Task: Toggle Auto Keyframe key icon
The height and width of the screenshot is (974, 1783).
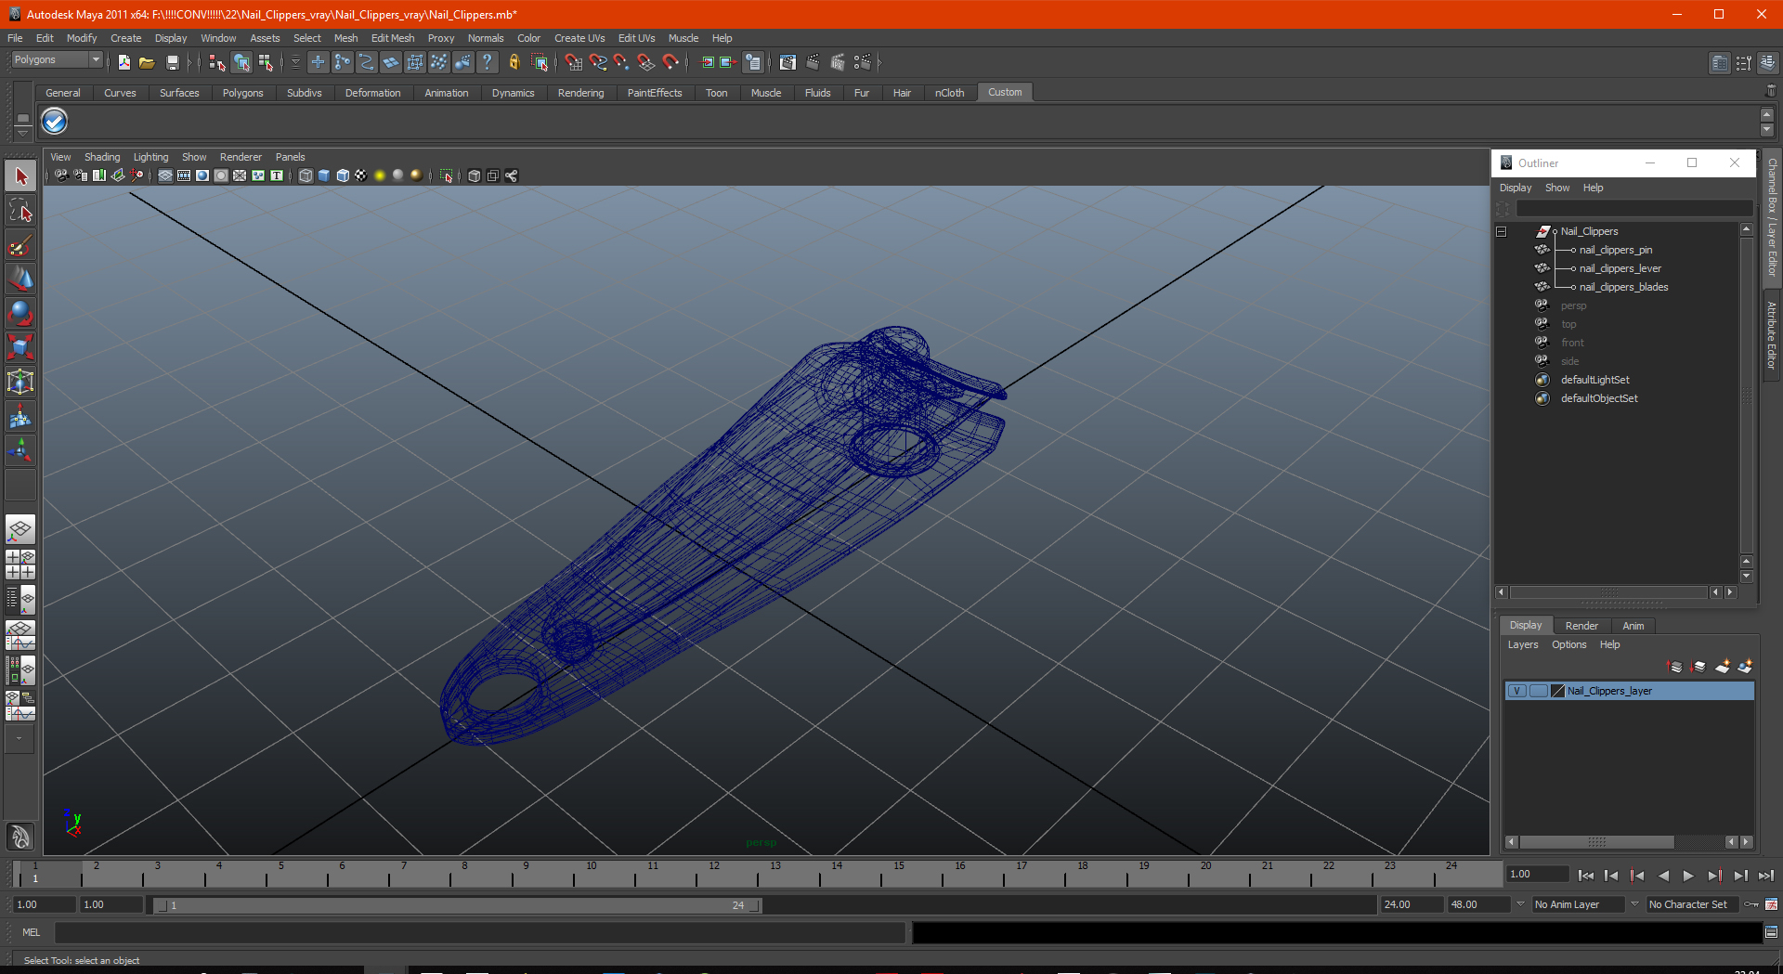Action: point(1751,904)
